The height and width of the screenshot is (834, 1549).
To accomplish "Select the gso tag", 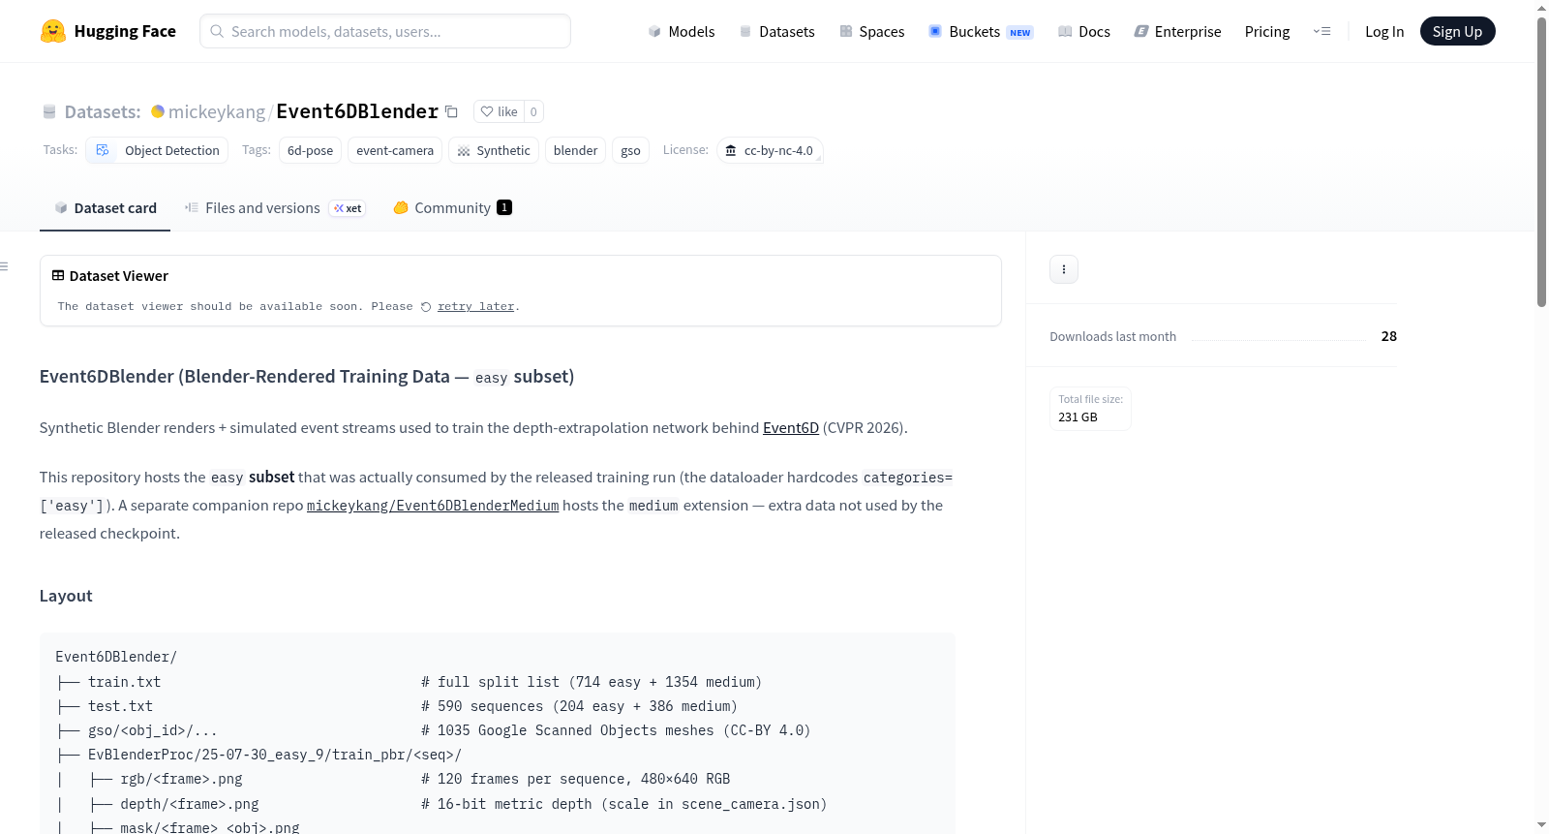I will (630, 150).
